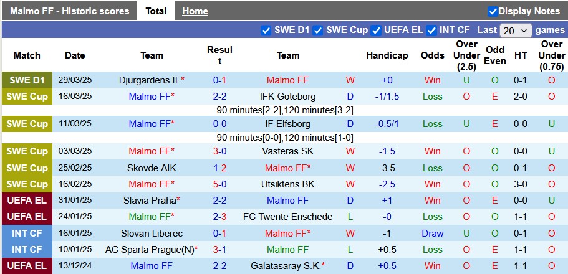Click the 0-1 result against Djurgardens IF

219,80
